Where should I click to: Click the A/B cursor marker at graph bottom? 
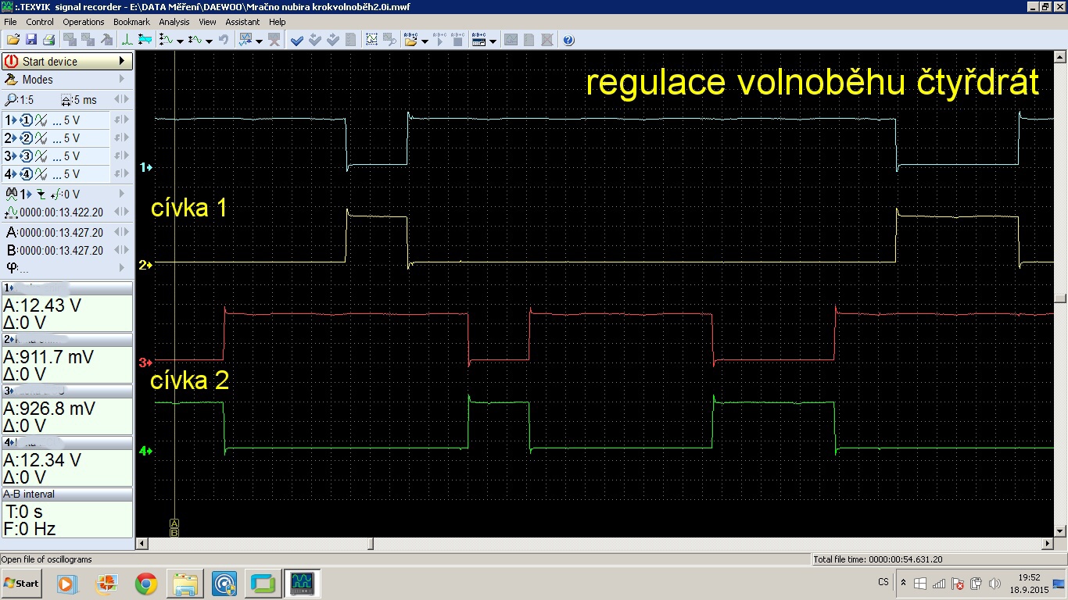tap(174, 527)
